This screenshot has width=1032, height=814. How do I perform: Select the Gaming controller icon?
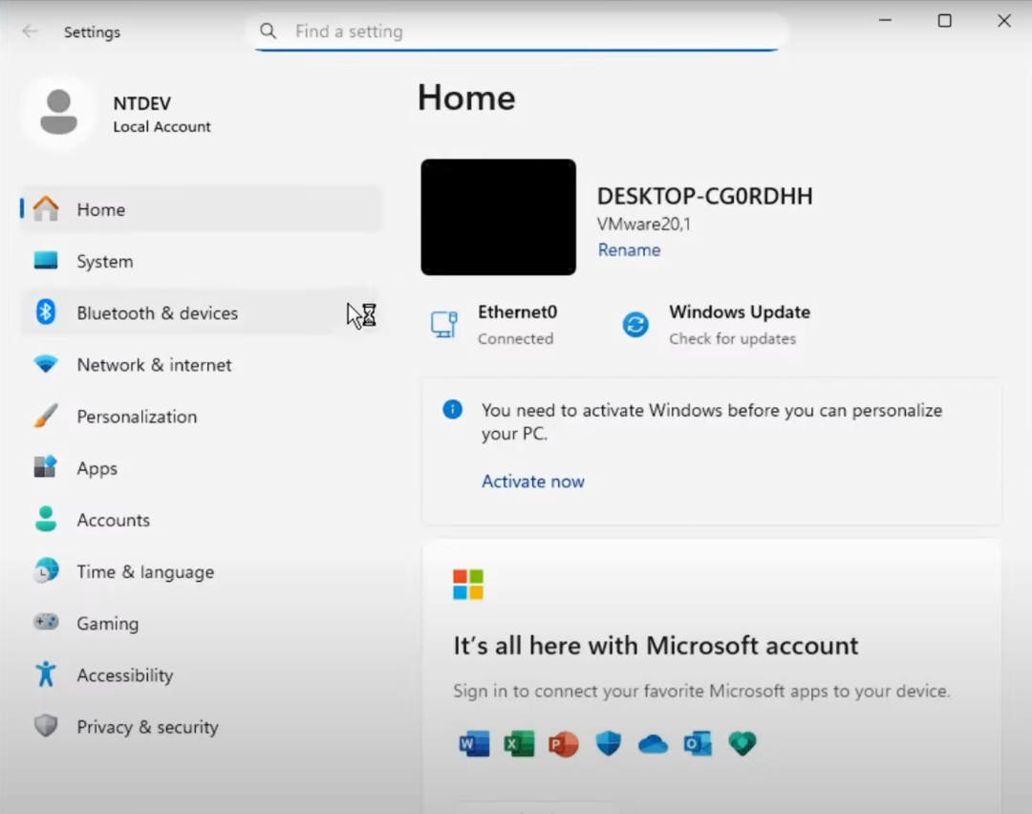[45, 623]
